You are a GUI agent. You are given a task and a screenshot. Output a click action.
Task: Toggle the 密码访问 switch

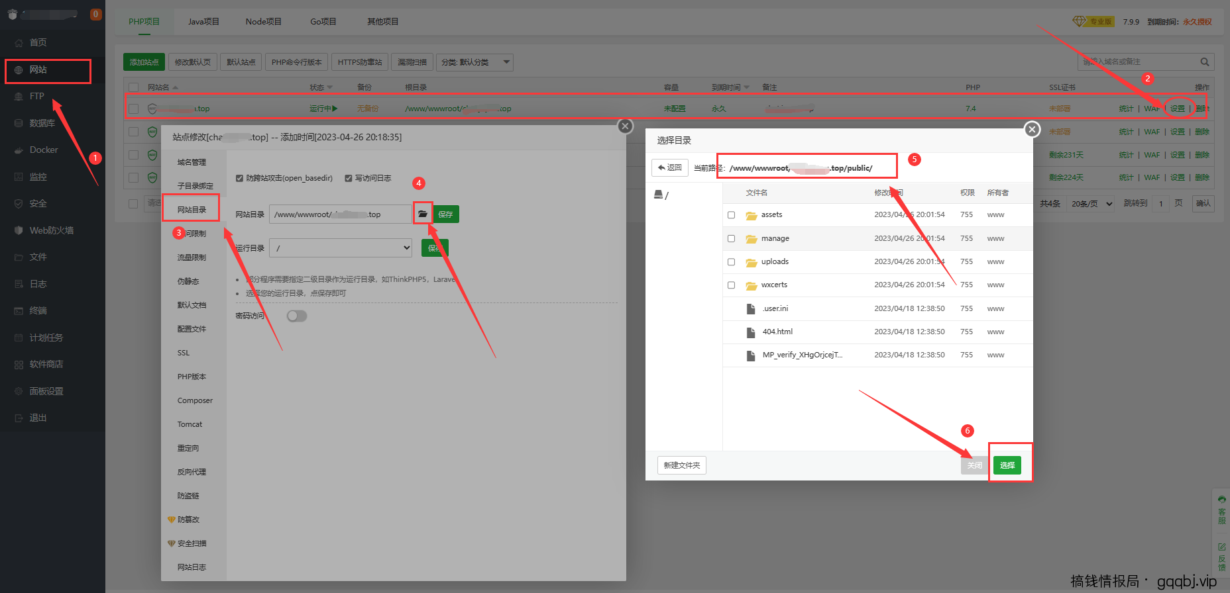point(297,316)
